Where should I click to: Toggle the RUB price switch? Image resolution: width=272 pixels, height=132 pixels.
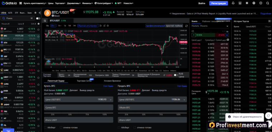tap(176, 75)
